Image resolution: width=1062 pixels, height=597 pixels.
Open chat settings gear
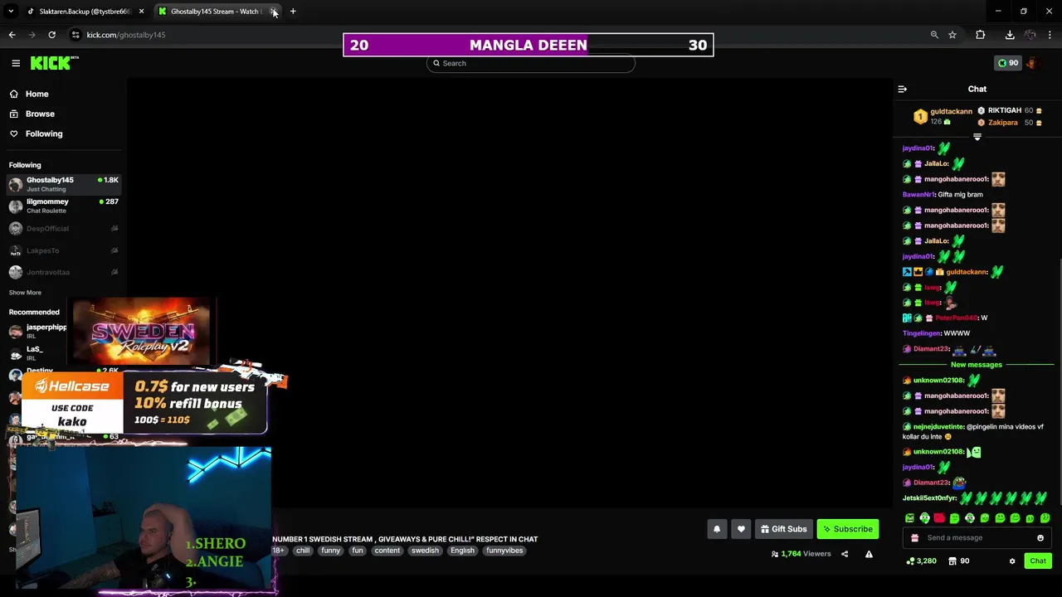pyautogui.click(x=1012, y=561)
